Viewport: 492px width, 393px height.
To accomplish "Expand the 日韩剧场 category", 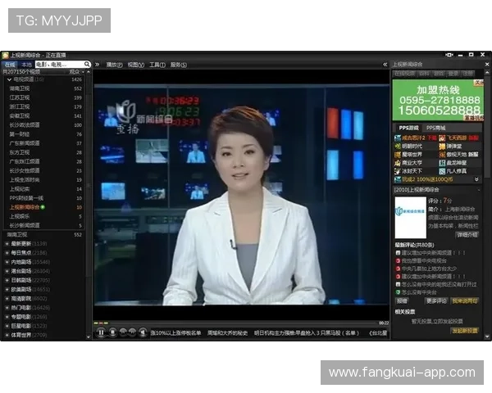I will point(7,280).
